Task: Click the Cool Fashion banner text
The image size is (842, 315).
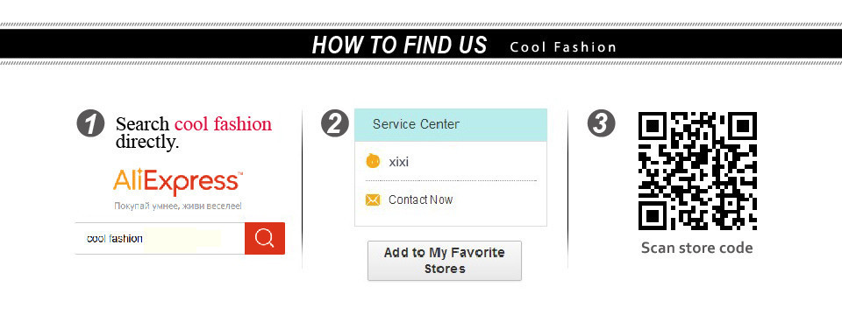Action: click(563, 47)
